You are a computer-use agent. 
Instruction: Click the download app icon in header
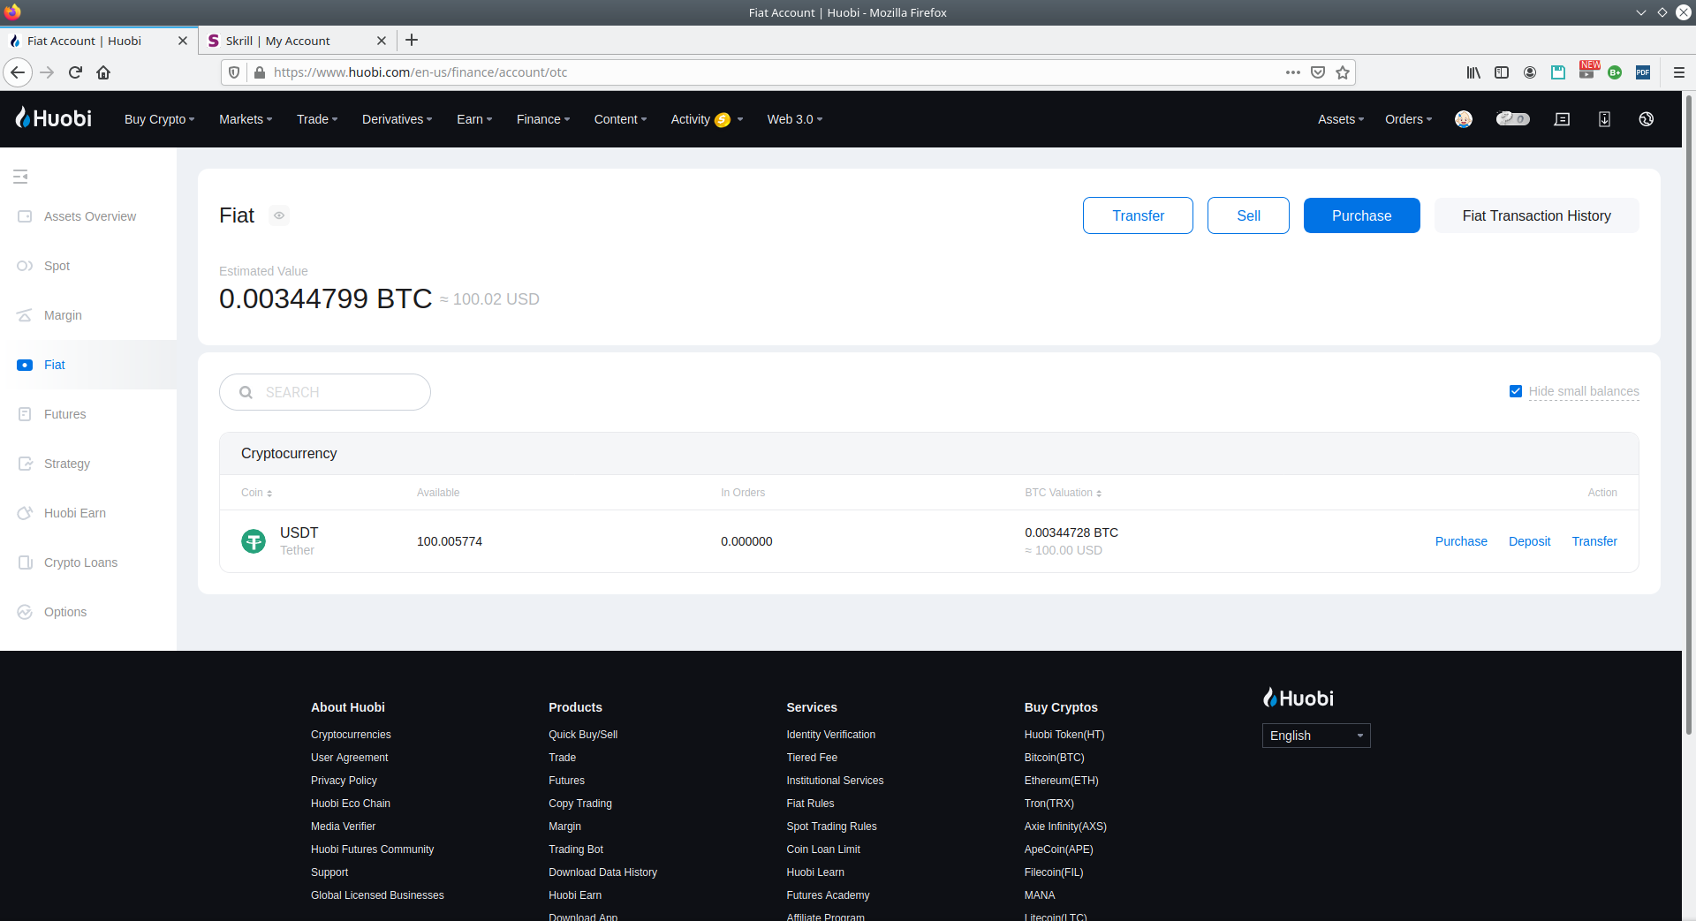coord(1604,119)
